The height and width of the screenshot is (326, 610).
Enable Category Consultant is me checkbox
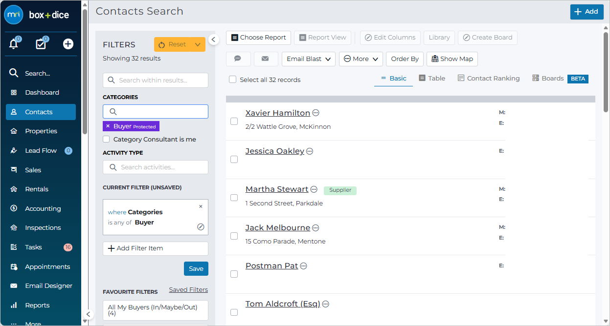click(106, 139)
